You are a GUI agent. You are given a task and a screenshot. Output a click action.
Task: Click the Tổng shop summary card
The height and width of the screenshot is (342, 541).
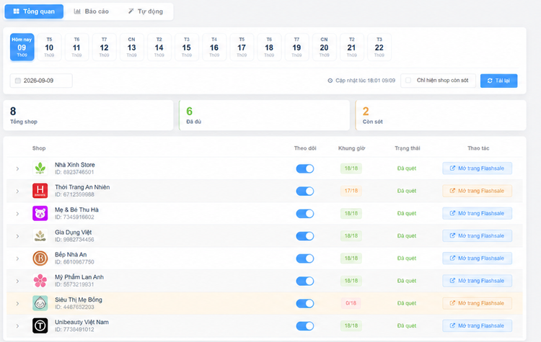tap(88, 115)
